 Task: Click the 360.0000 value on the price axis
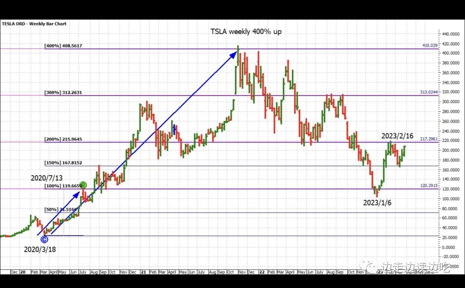451,73
